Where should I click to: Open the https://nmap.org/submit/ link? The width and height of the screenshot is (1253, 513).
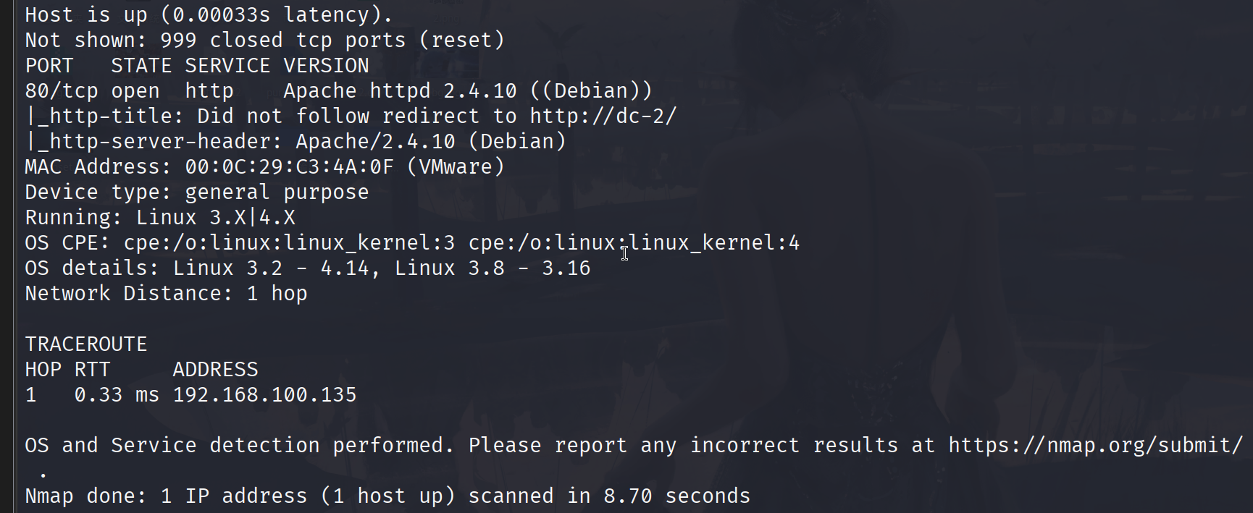pyautogui.click(x=1095, y=445)
